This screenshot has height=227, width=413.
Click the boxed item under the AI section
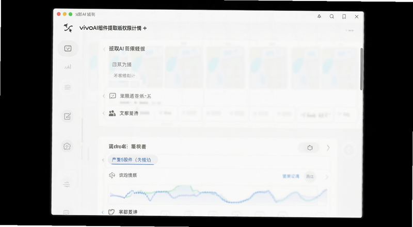point(124,76)
